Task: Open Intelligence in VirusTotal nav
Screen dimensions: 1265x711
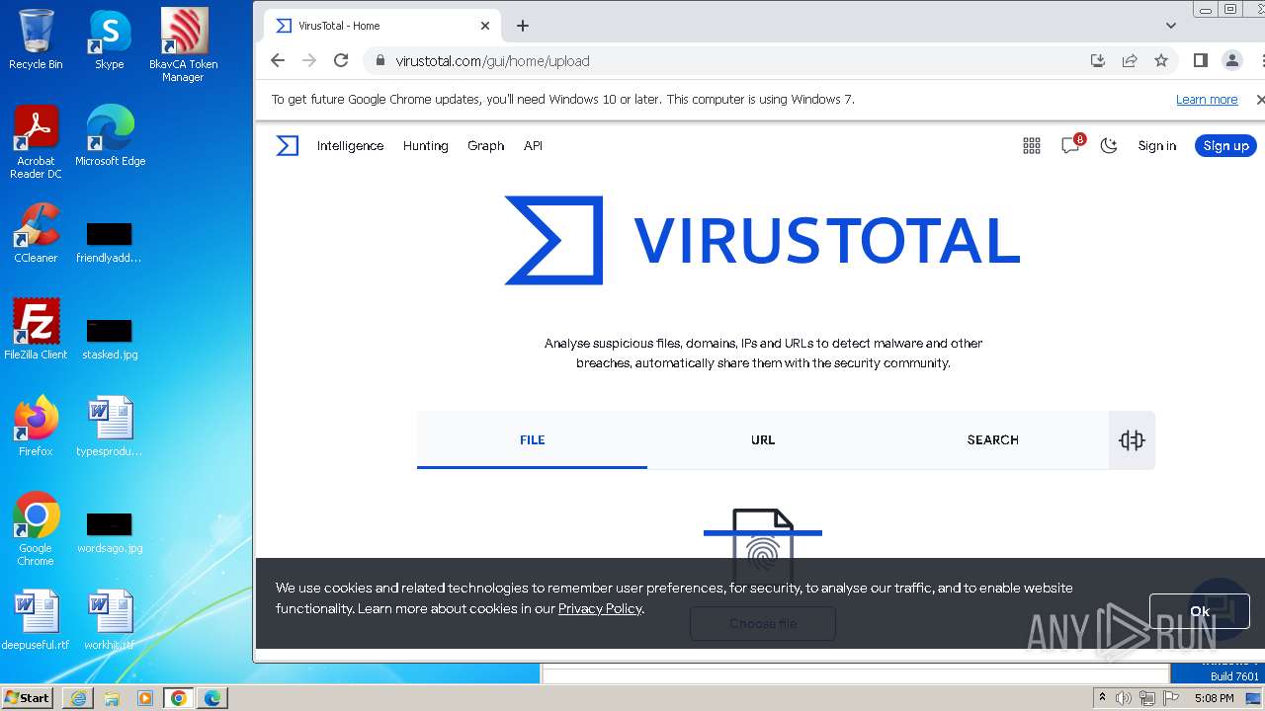Action: [350, 146]
